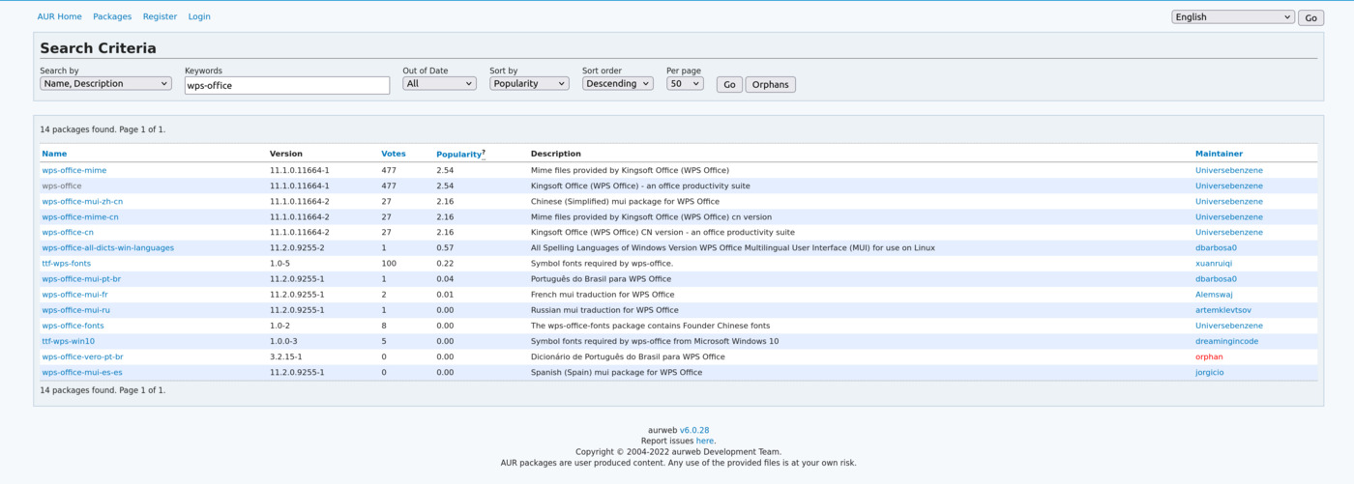Image resolution: width=1354 pixels, height=484 pixels.
Task: Open the wps-office package link
Action: pyautogui.click(x=62, y=185)
